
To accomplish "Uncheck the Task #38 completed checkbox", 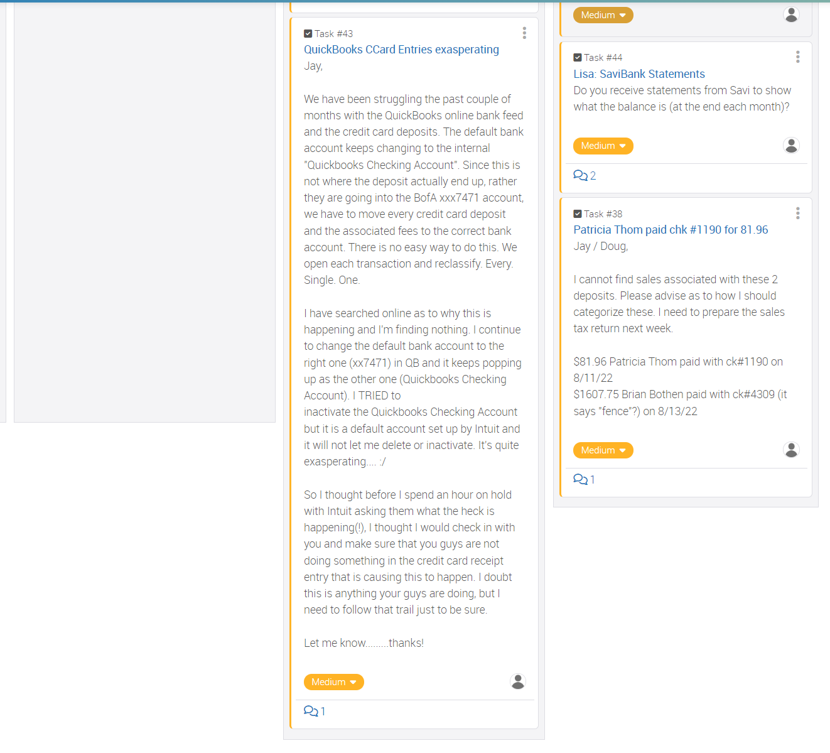I will tap(578, 214).
